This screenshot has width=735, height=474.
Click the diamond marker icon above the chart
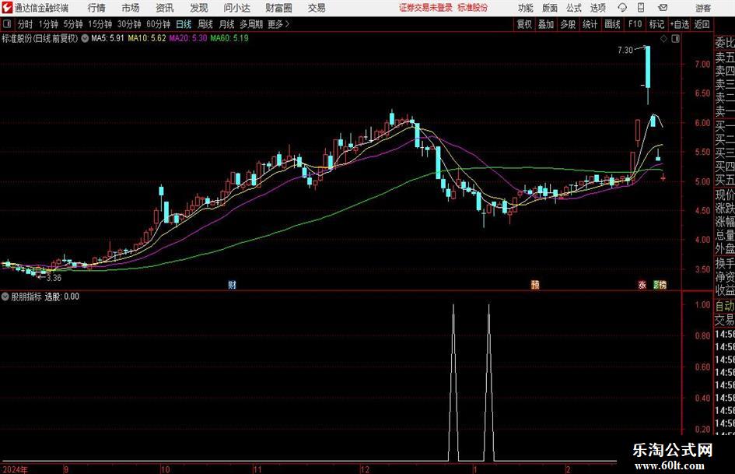(x=663, y=39)
